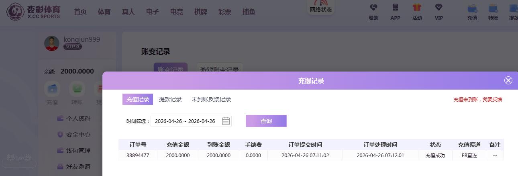Click the 0.0000 fee cell
The width and height of the screenshot is (518, 176).
pyautogui.click(x=253, y=155)
